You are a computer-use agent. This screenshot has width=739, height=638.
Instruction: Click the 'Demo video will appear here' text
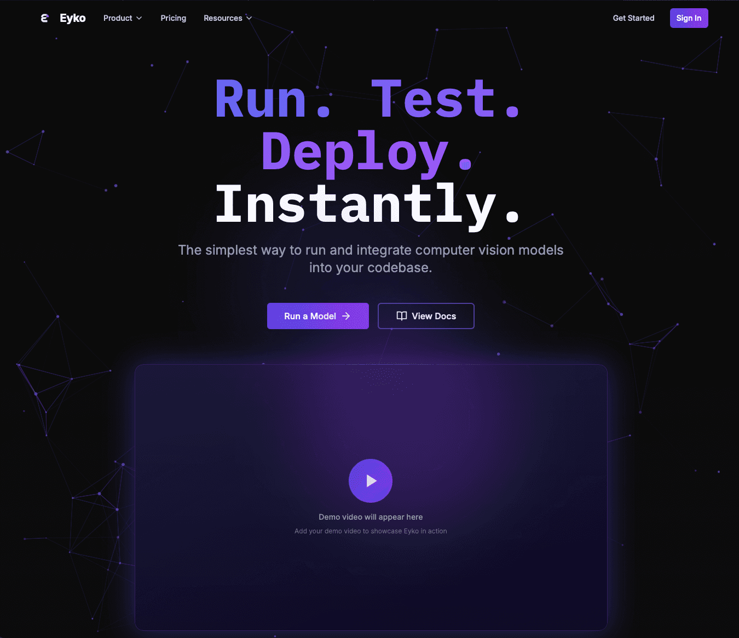tap(371, 517)
